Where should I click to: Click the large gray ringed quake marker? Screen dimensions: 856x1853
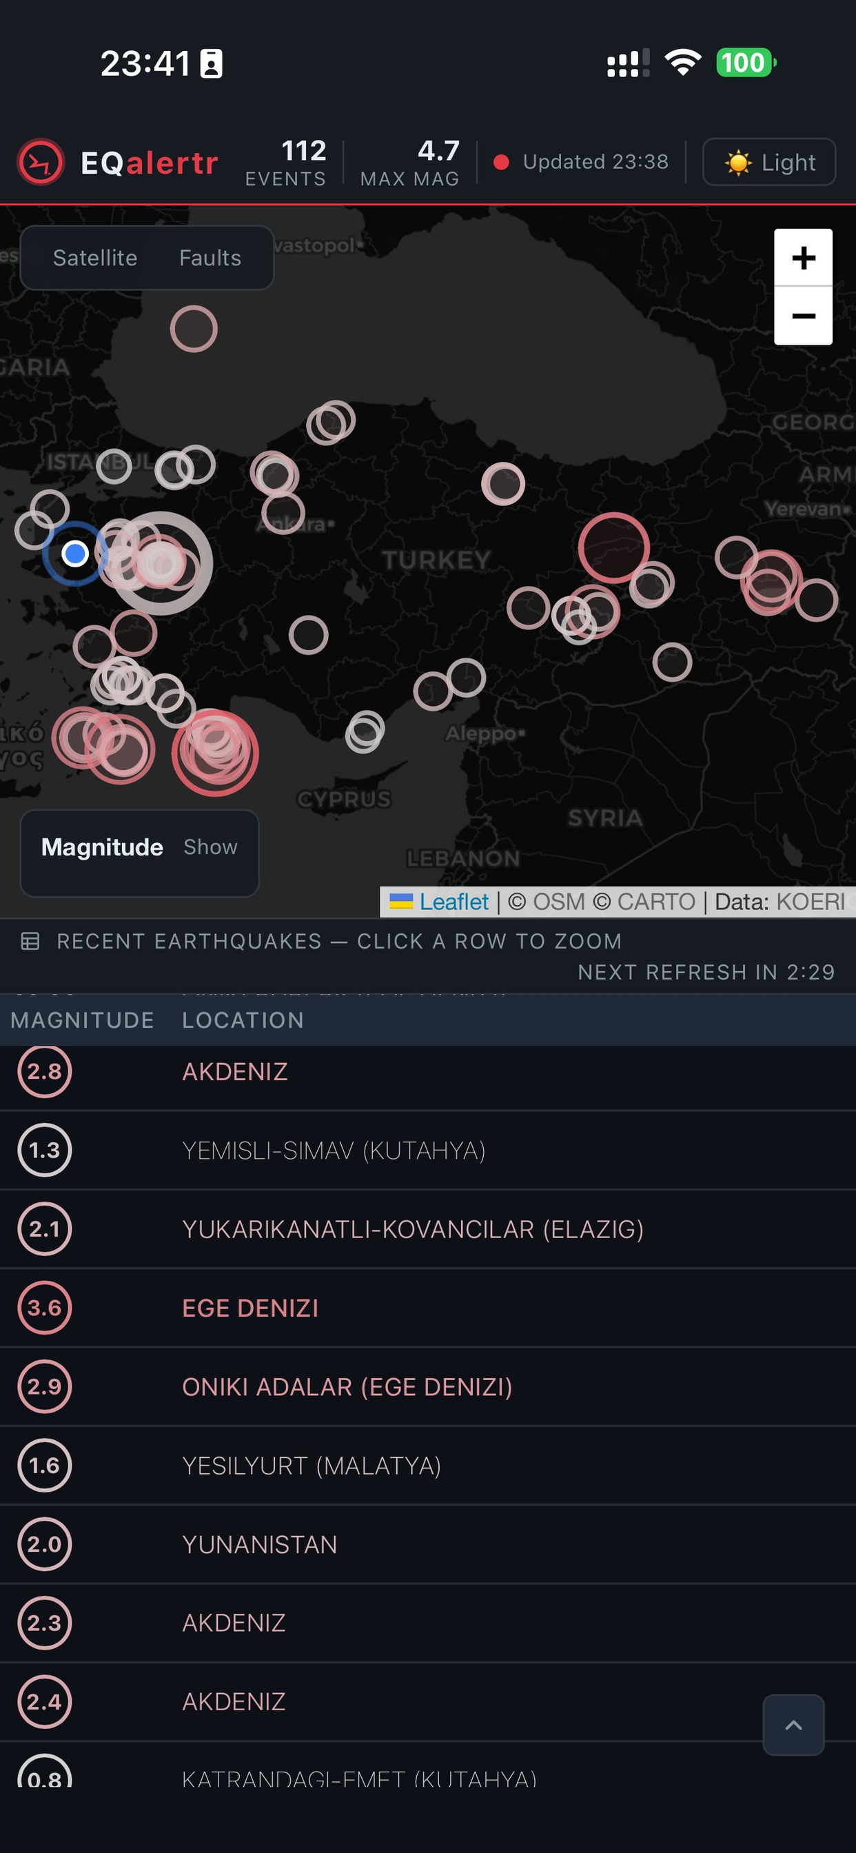pyautogui.click(x=161, y=563)
